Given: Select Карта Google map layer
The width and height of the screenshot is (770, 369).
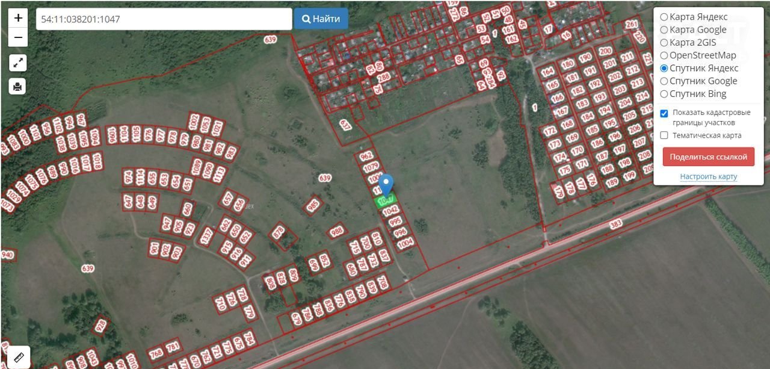Looking at the screenshot, I should pyautogui.click(x=664, y=29).
